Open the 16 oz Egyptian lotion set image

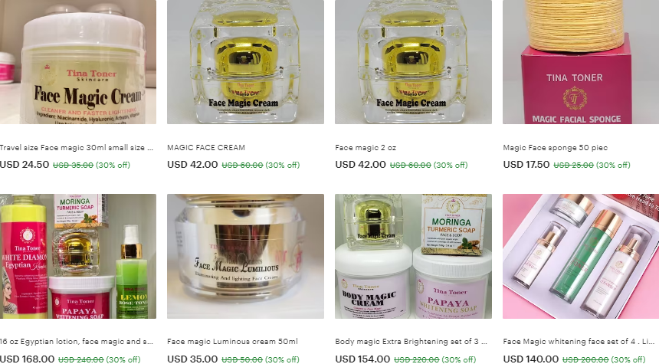77,257
